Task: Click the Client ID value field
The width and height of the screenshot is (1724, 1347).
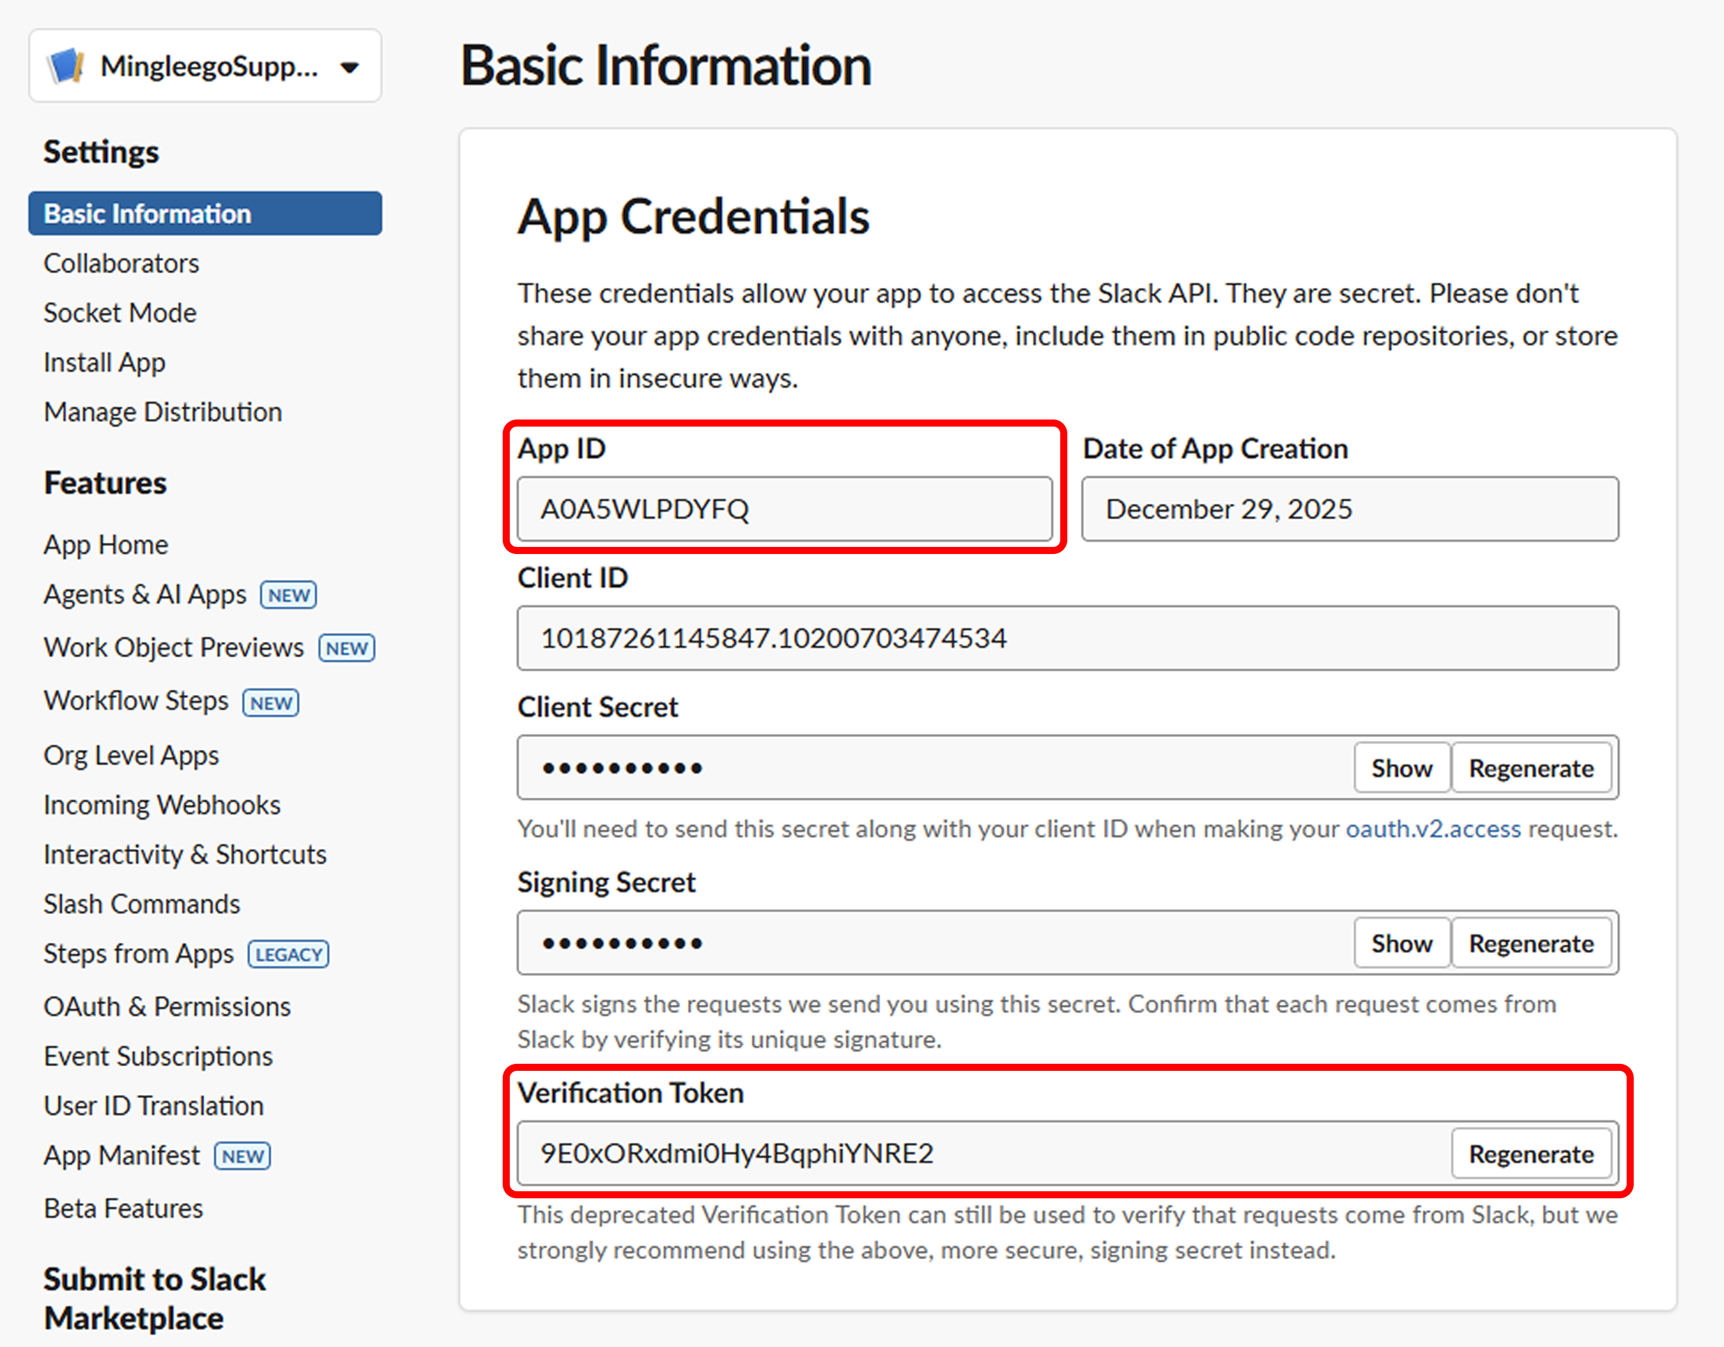Action: 1068,639
